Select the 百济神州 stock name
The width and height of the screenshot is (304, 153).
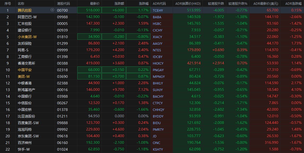coord(25,143)
